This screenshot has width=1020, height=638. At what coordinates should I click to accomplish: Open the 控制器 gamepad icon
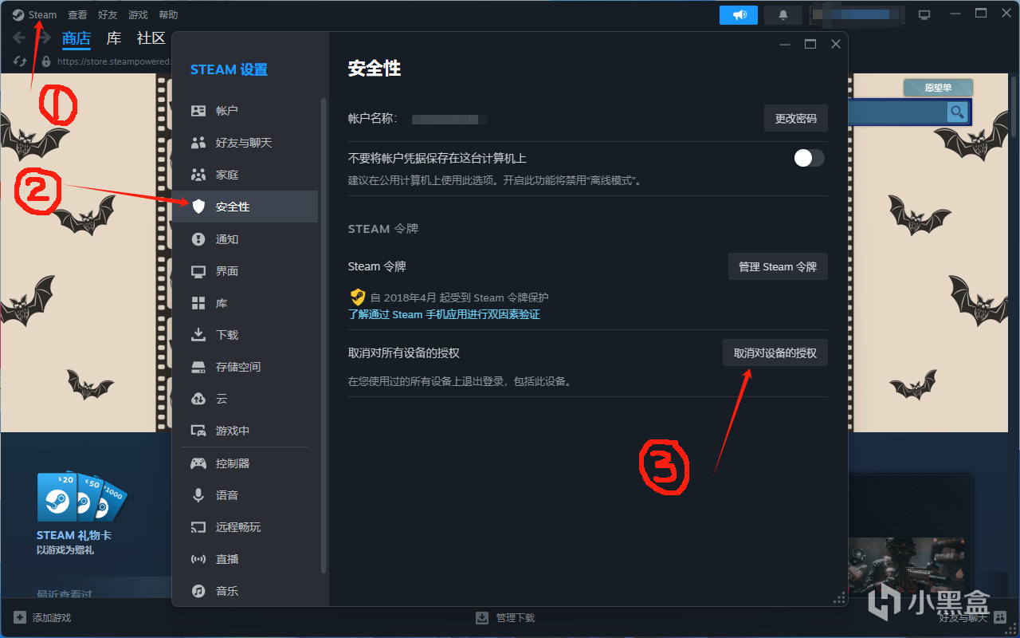tap(198, 463)
